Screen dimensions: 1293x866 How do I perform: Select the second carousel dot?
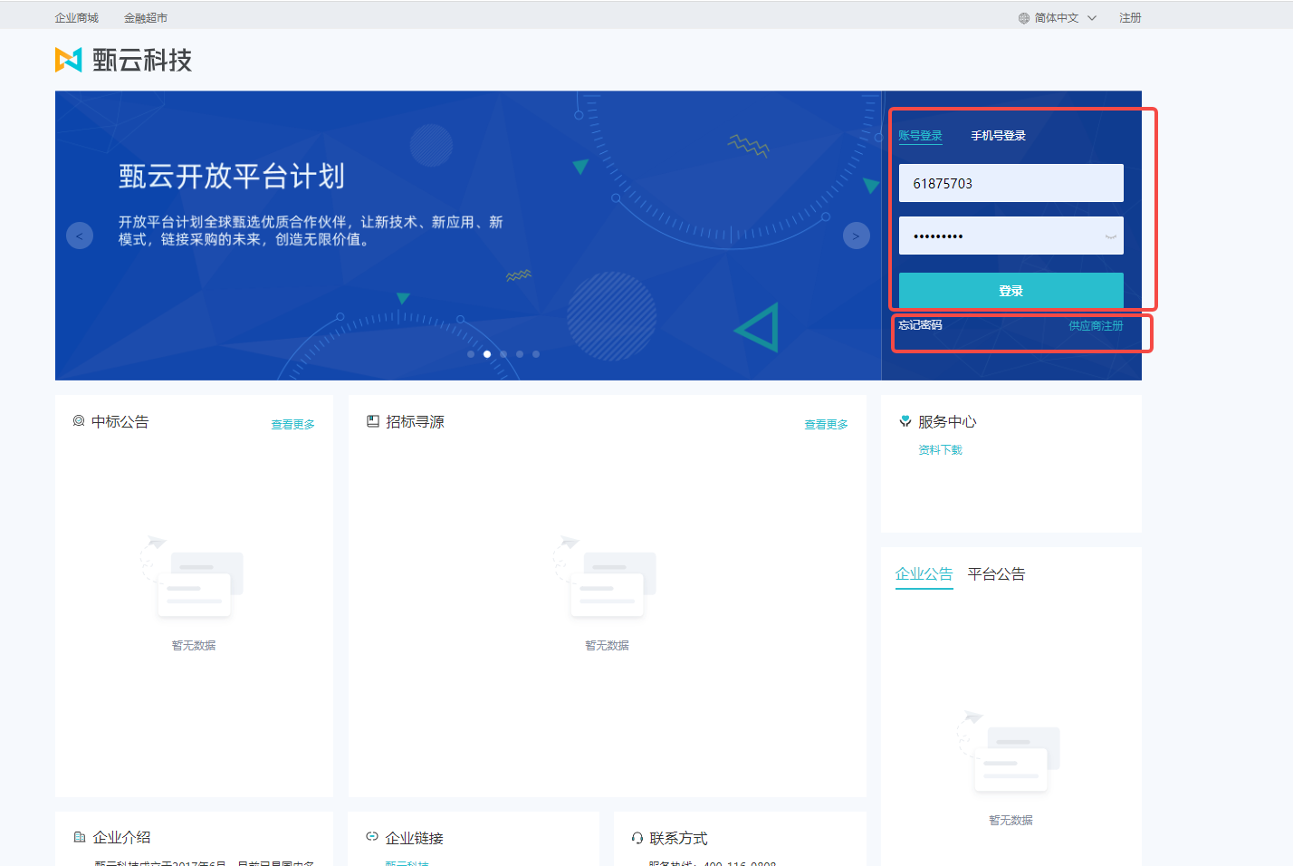click(x=487, y=354)
